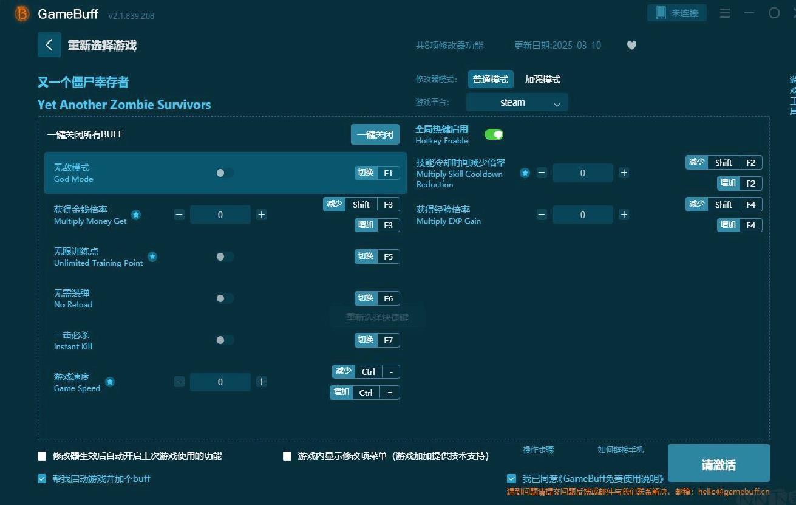Click Skill Cooldown Reduction value field

583,173
